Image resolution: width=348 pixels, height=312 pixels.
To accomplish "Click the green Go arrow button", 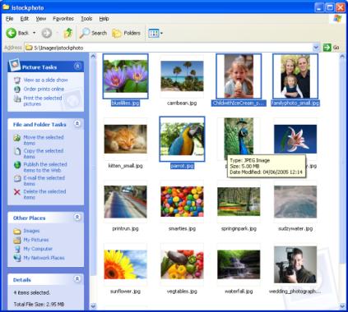I will pos(327,48).
